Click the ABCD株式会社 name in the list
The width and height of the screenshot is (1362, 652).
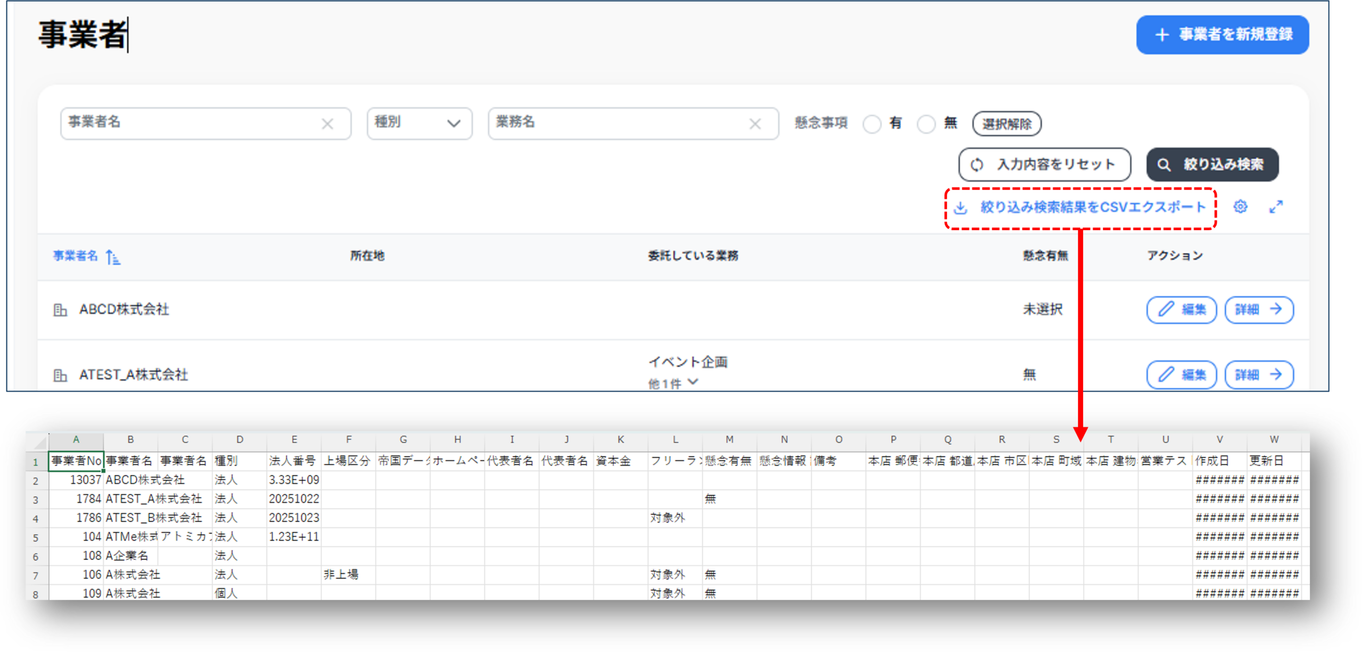(124, 310)
